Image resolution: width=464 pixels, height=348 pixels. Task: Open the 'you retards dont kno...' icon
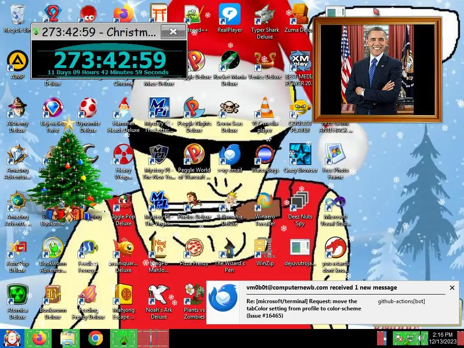(x=335, y=256)
